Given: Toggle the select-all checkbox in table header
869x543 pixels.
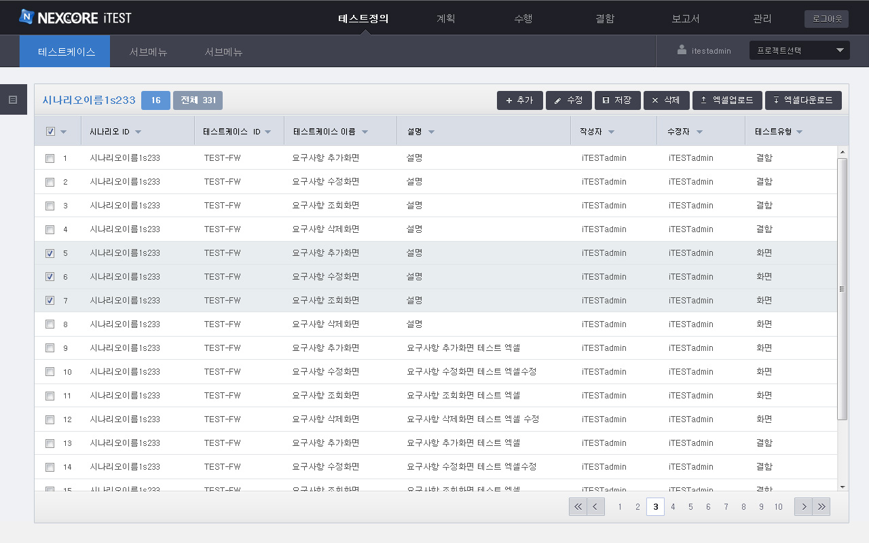Looking at the screenshot, I should [49, 130].
